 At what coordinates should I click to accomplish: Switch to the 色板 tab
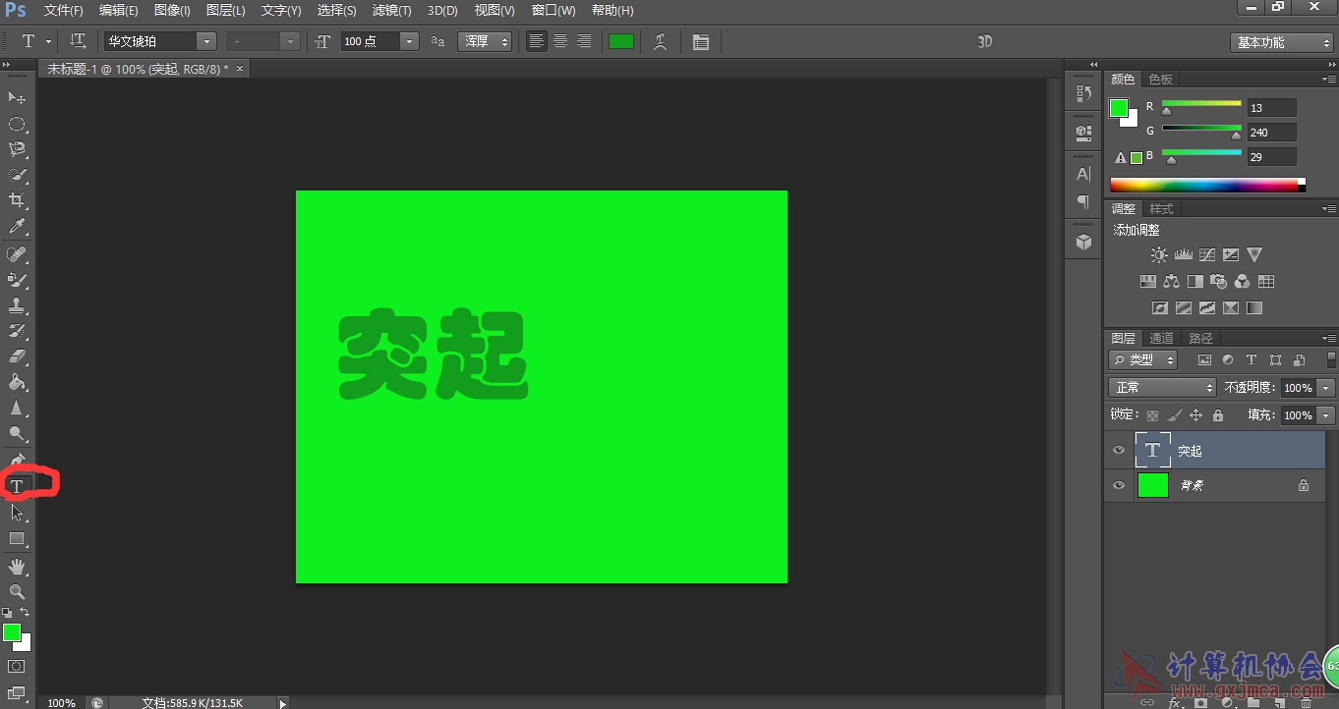click(1160, 79)
